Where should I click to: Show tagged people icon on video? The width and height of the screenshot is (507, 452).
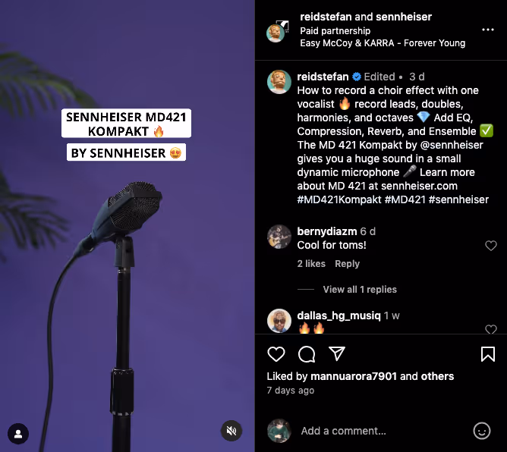tap(18, 434)
